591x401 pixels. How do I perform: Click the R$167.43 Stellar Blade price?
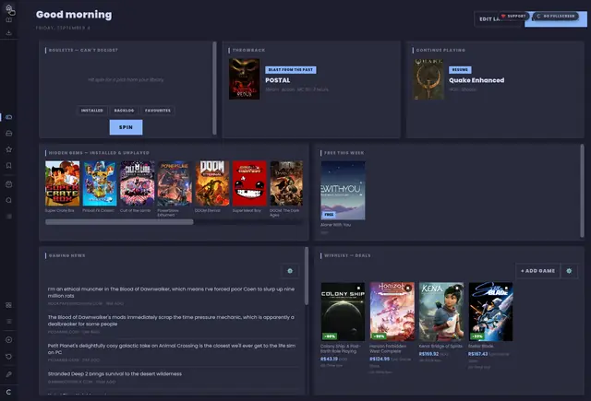tap(478, 354)
